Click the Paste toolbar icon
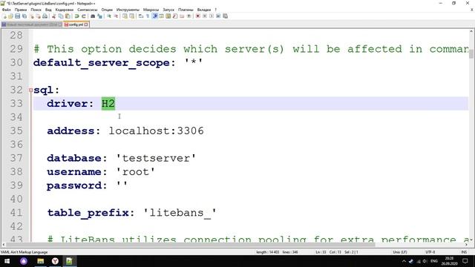 (x=68, y=16)
